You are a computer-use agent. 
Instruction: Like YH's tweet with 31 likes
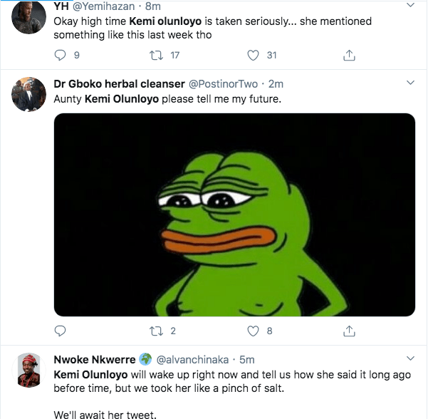pyautogui.click(x=252, y=54)
